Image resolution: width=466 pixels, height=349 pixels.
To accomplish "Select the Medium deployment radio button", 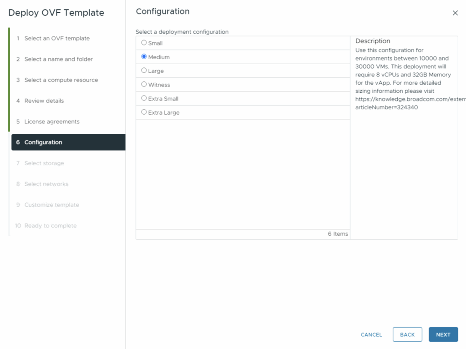I will click(144, 57).
